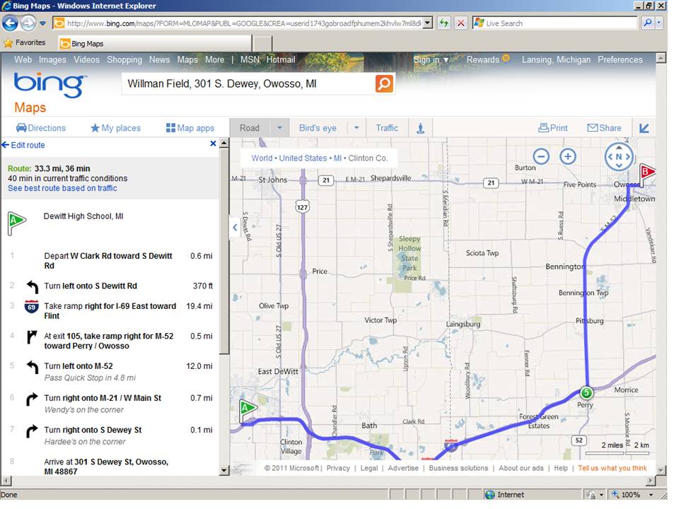The height and width of the screenshot is (509, 679).
Task: Click the Bing logo
Action: click(50, 85)
